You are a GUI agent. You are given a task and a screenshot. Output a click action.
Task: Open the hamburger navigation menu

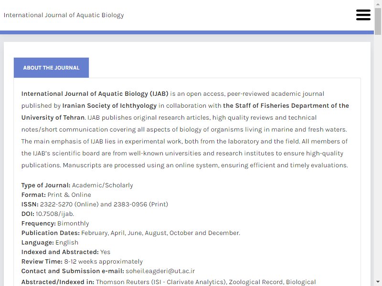[363, 15]
